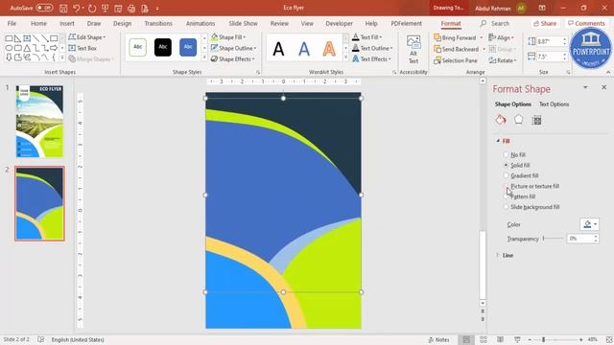The width and height of the screenshot is (614, 345).
Task: Open the Shape Outline dropdown
Action: click(x=233, y=48)
